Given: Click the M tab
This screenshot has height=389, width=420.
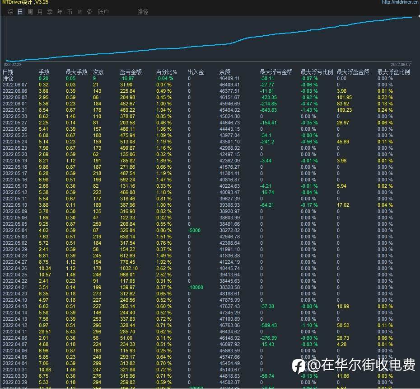Looking at the screenshot, I should 80,12.
